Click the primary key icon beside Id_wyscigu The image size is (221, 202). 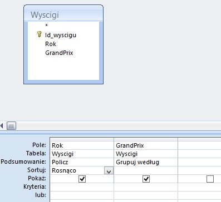tap(39, 34)
